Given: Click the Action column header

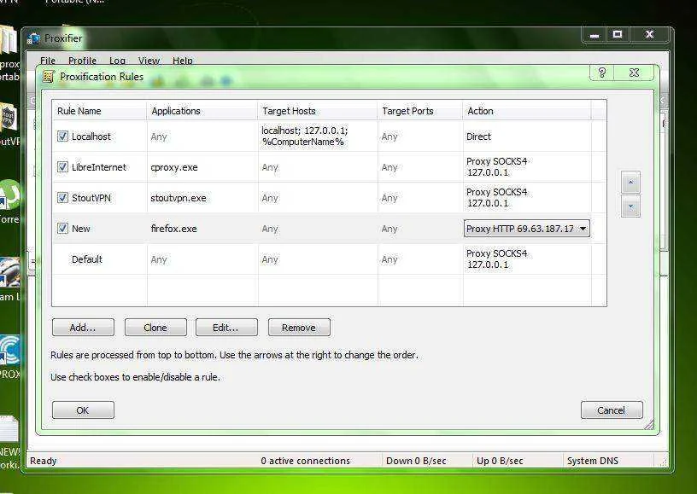Looking at the screenshot, I should tap(527, 111).
